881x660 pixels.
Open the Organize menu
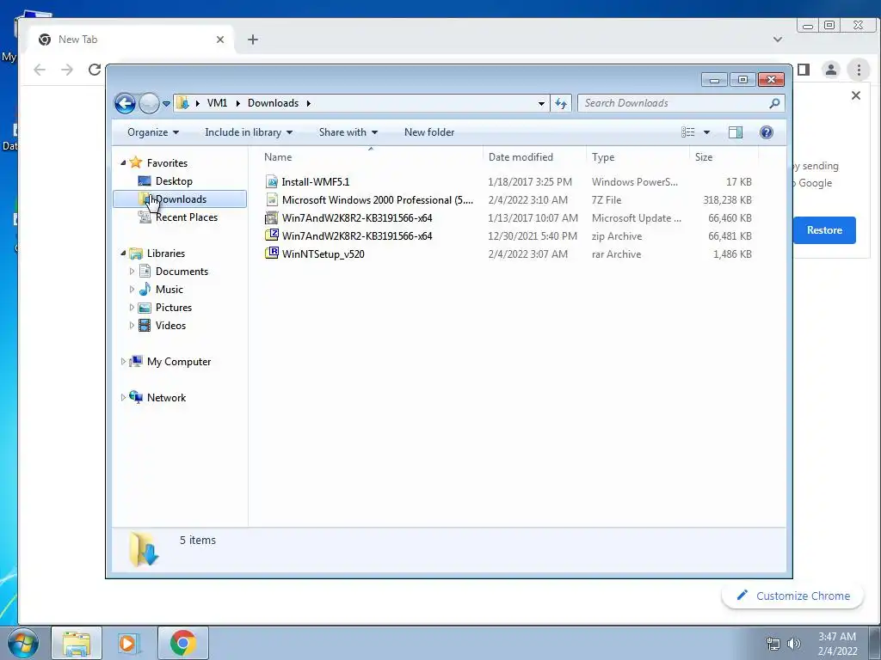coord(153,132)
